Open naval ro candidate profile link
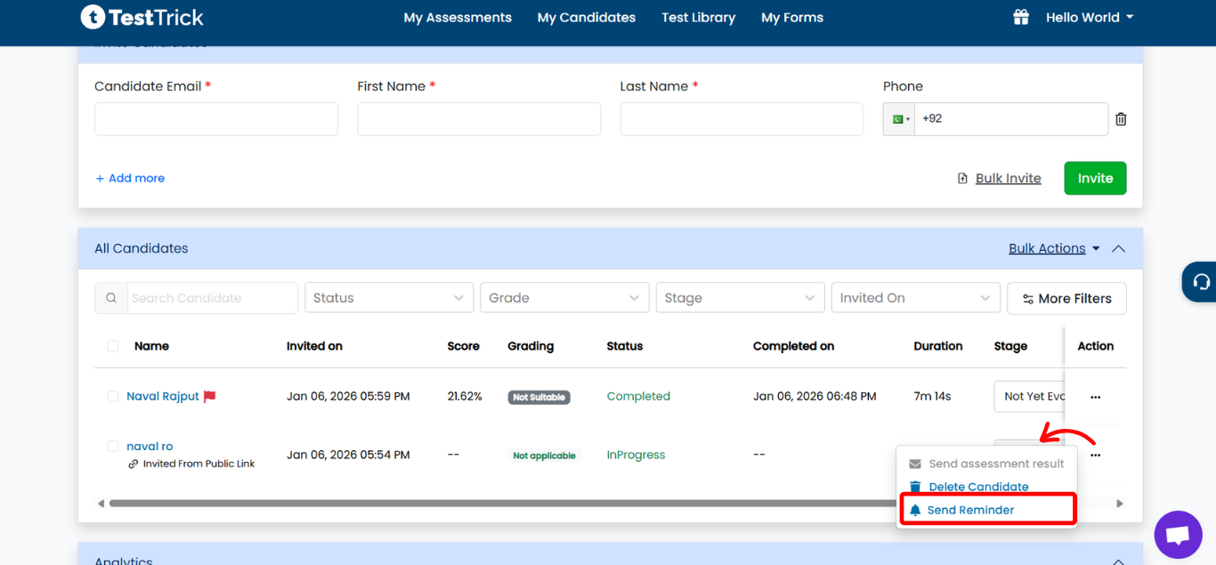 [x=150, y=447]
